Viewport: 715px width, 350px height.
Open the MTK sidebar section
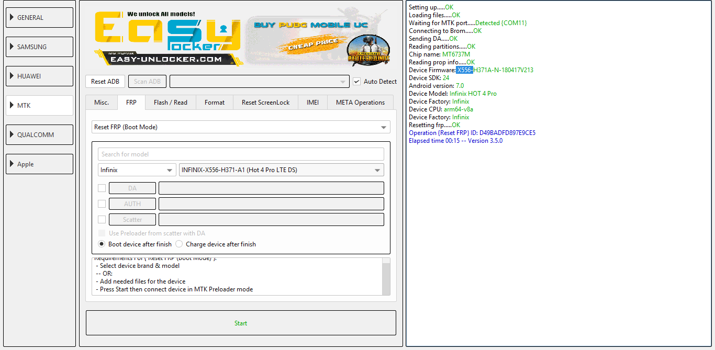(x=39, y=105)
